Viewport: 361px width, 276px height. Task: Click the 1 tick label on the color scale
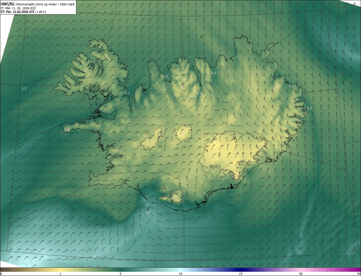pos(60,274)
